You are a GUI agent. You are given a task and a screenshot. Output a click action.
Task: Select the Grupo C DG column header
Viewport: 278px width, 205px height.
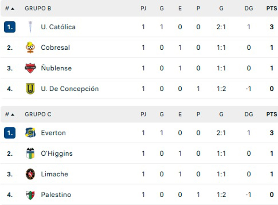pyautogui.click(x=249, y=115)
